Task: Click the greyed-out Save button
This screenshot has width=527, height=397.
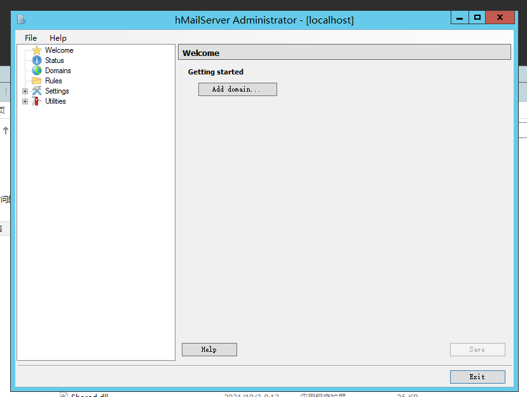Action: tap(477, 349)
